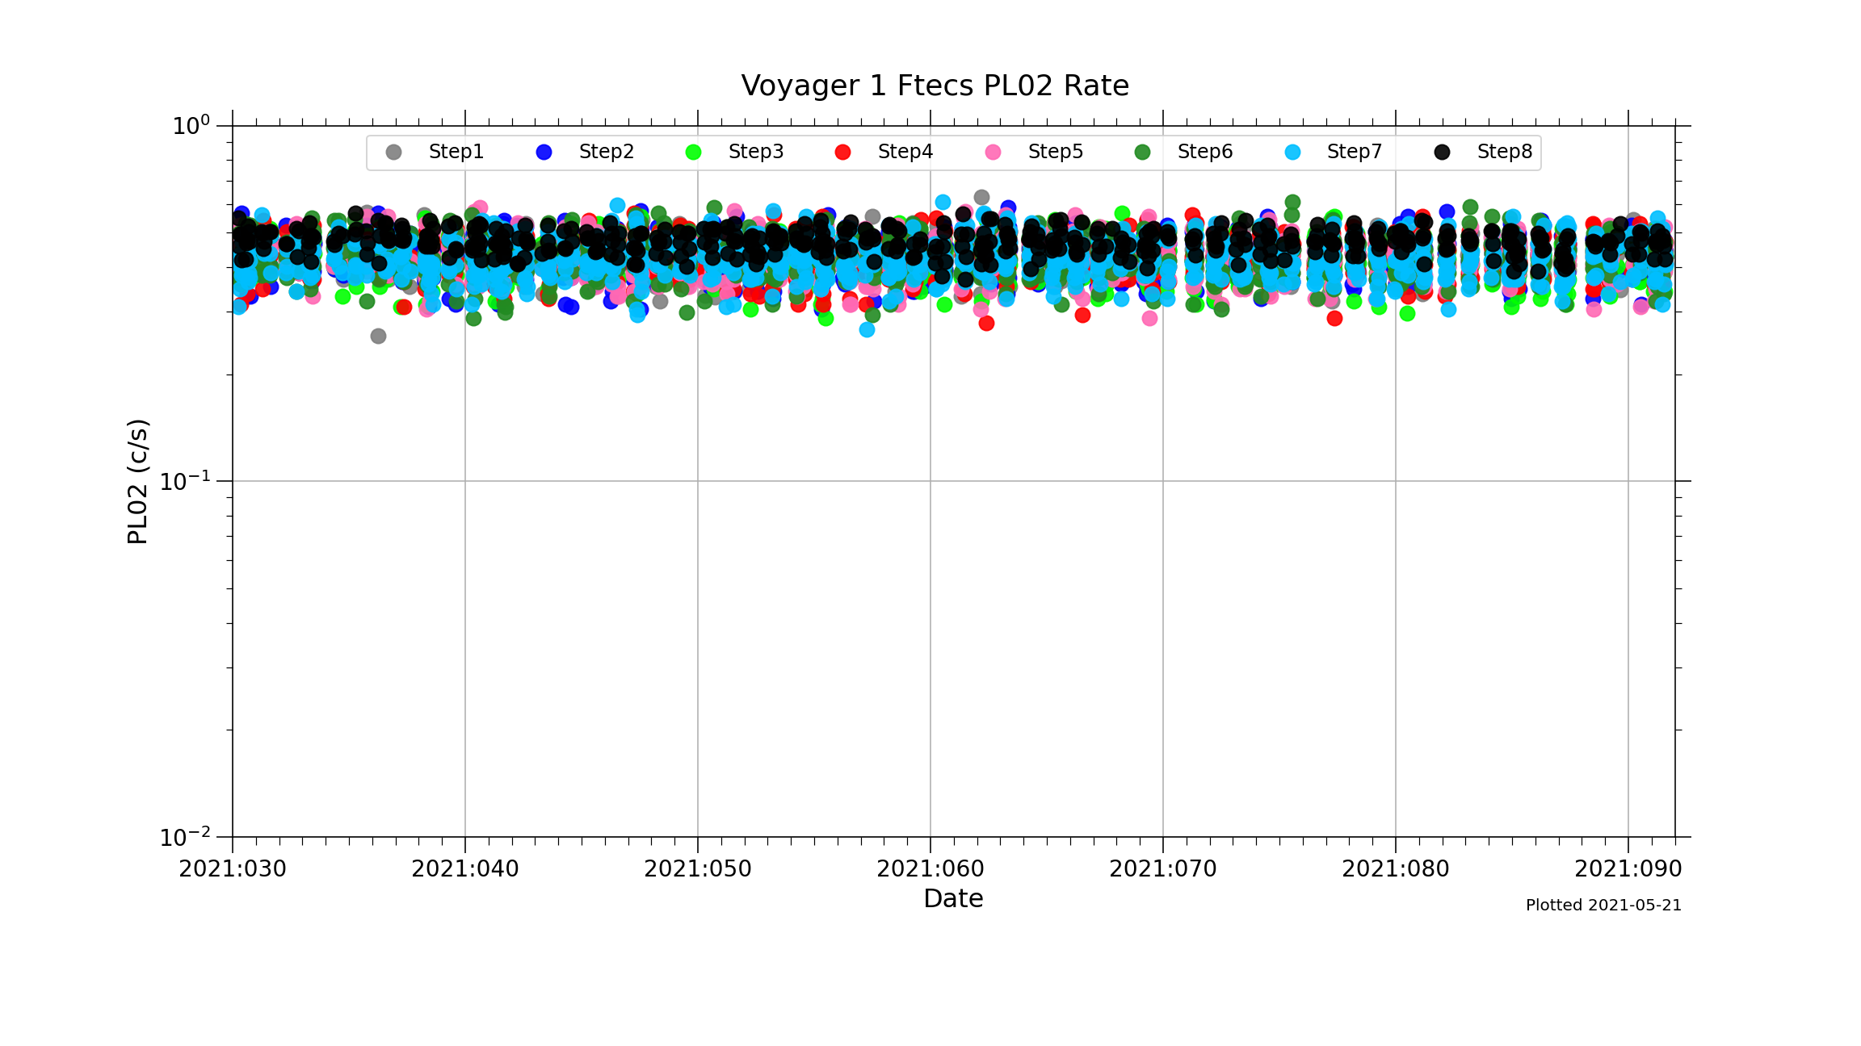Click the gray Step1 legend marker
This screenshot has width=1861, height=1046.
[393, 153]
